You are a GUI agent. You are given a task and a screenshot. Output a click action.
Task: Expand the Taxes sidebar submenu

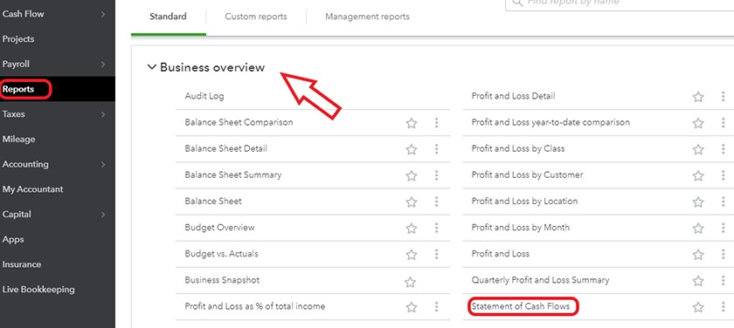click(x=103, y=114)
